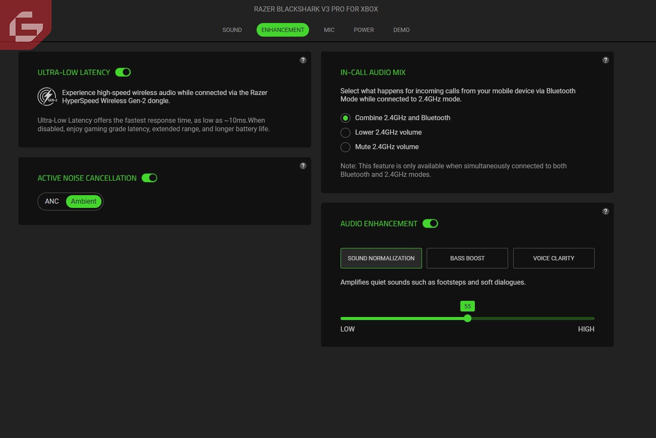Switch to the Power tab
The width and height of the screenshot is (656, 438).
click(364, 30)
